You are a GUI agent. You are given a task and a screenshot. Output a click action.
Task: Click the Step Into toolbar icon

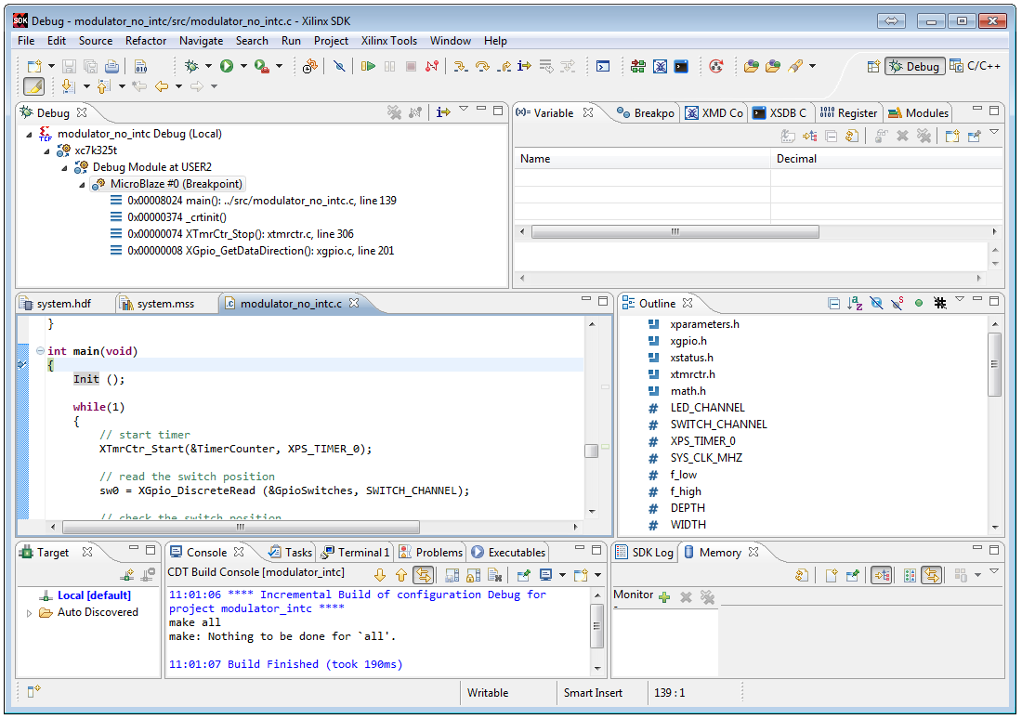tap(461, 66)
